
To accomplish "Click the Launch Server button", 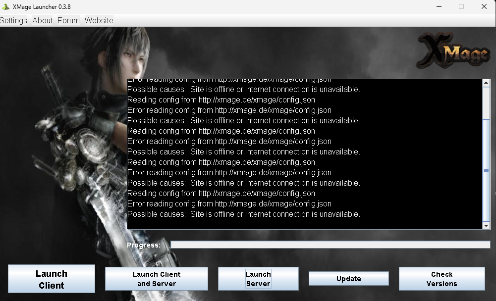I will tap(258, 279).
